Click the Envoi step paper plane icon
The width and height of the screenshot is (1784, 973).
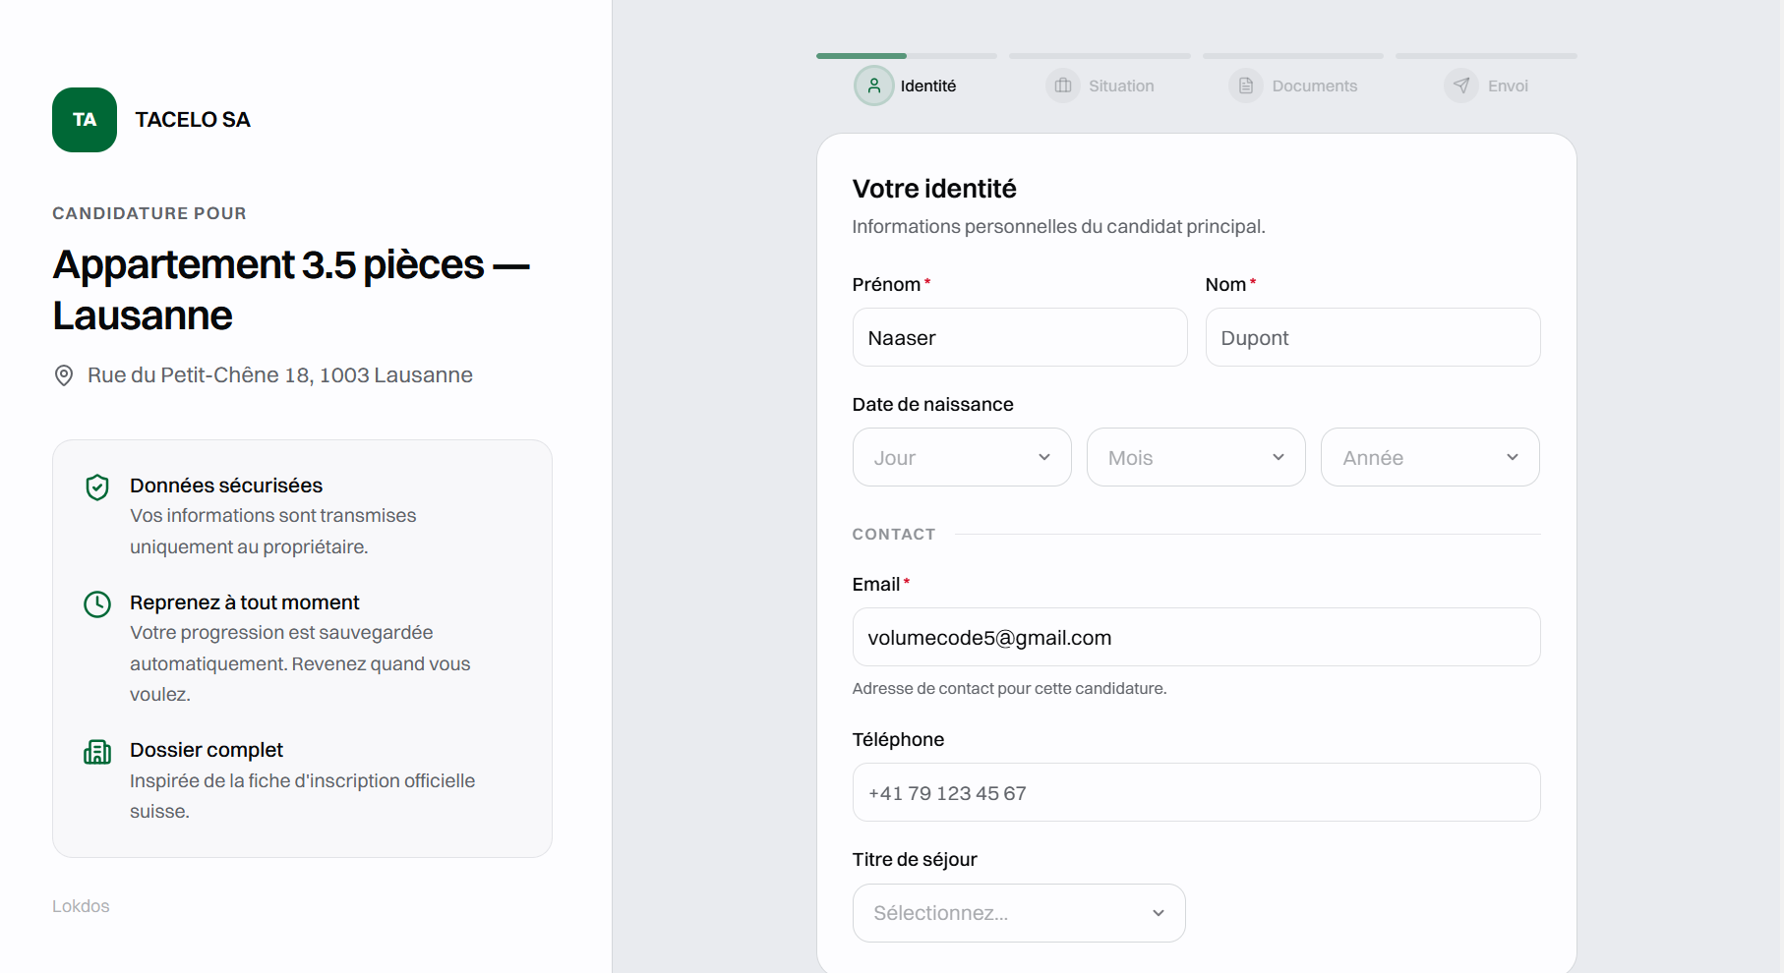1461,86
